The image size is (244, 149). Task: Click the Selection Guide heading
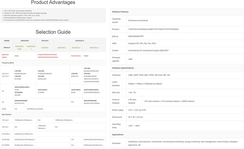pos(53,32)
